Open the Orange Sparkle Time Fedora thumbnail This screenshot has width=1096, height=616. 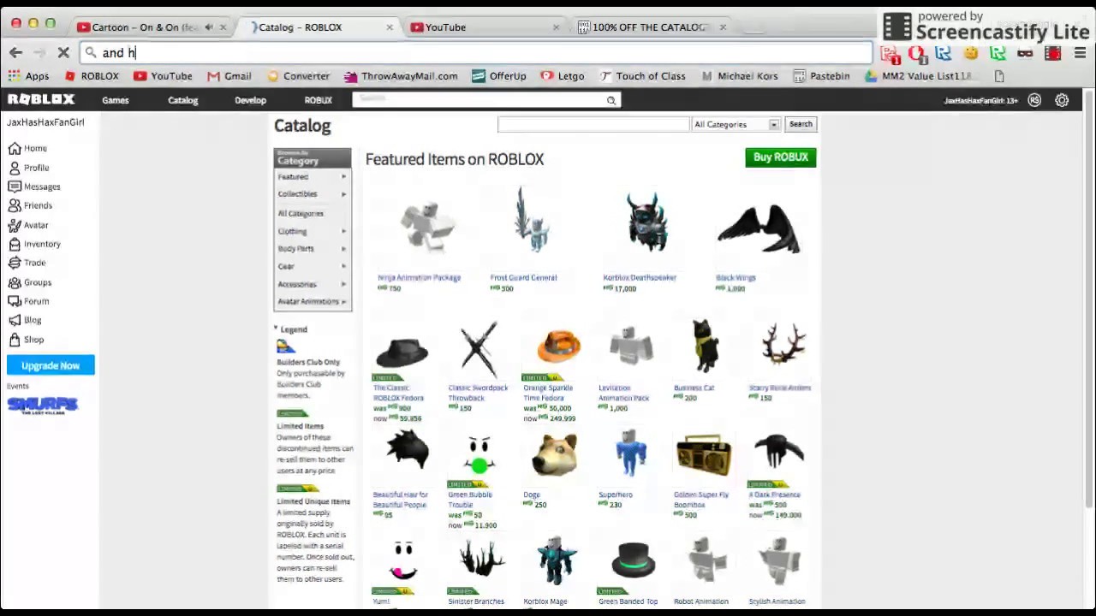[x=557, y=347]
